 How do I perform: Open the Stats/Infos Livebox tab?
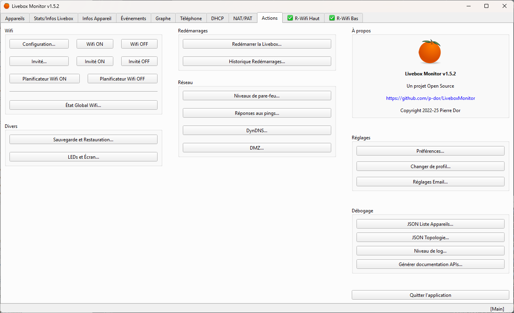pos(54,18)
